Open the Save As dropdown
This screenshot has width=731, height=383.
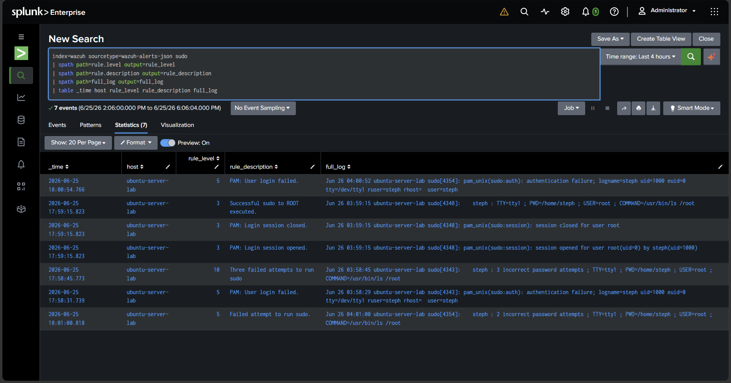click(x=610, y=39)
